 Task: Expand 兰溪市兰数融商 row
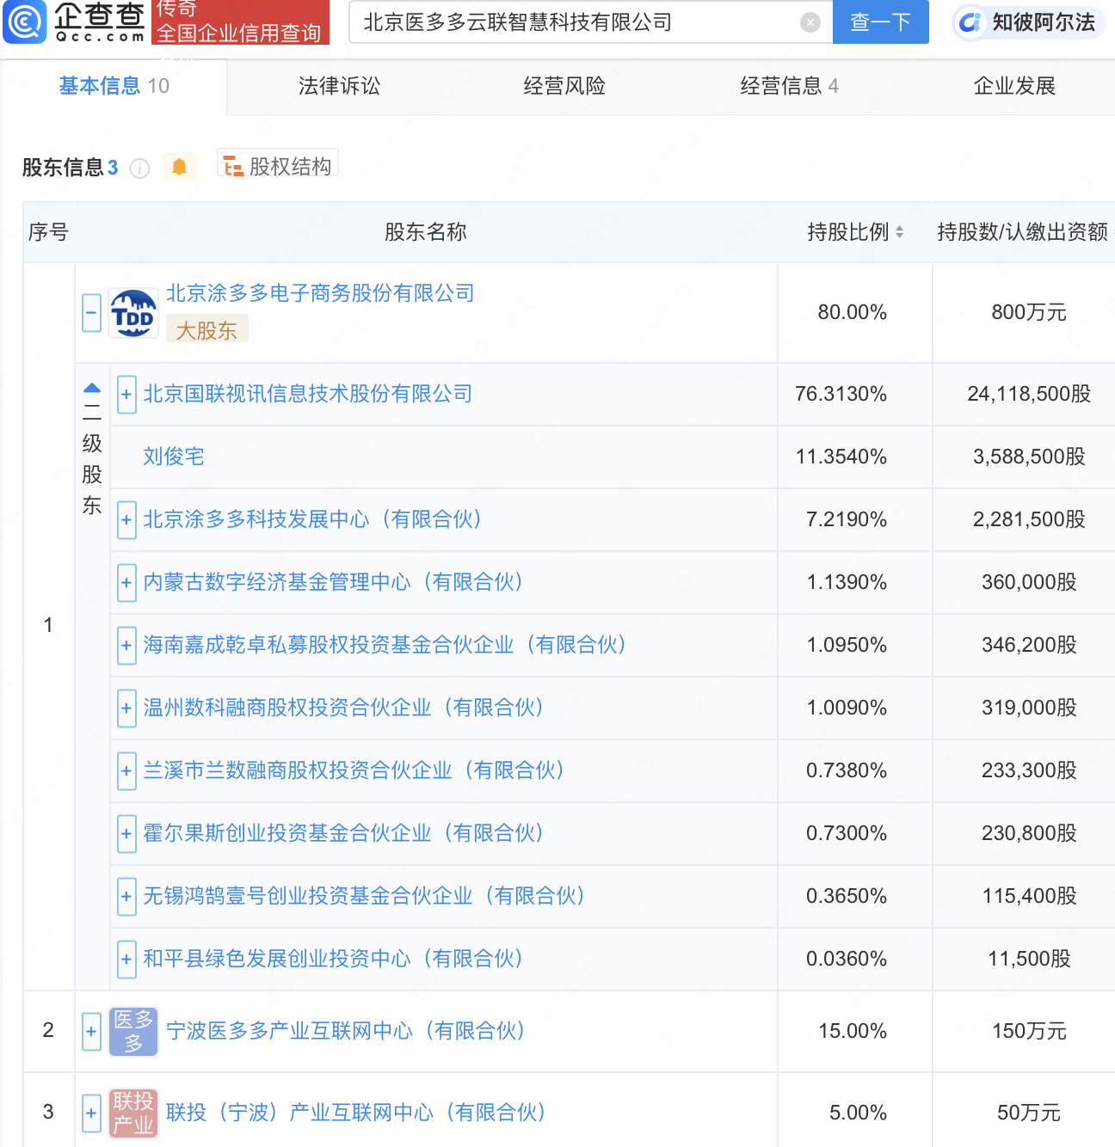click(126, 770)
